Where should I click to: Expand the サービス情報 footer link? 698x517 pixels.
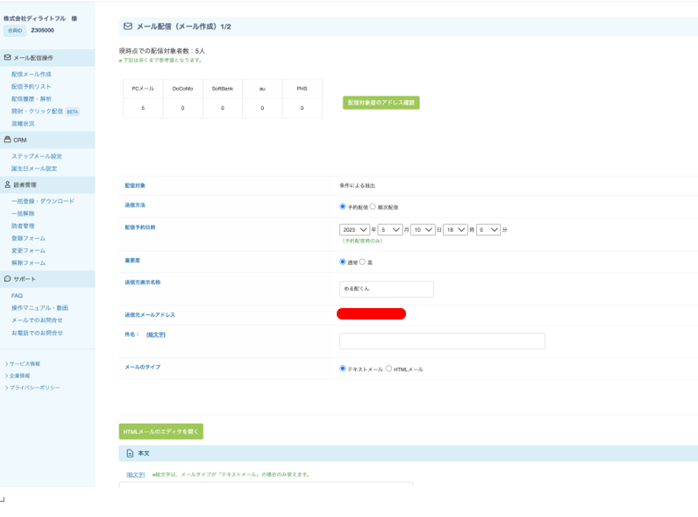(x=24, y=363)
